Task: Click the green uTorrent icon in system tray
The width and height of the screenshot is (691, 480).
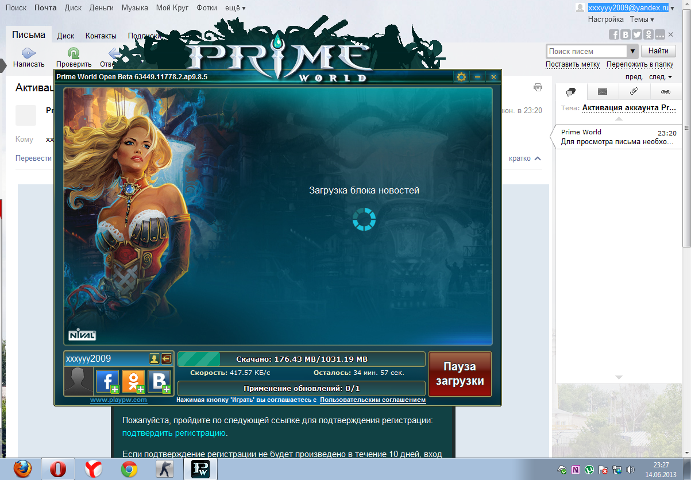Action: 589,469
